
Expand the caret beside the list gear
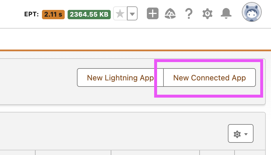point(246,134)
